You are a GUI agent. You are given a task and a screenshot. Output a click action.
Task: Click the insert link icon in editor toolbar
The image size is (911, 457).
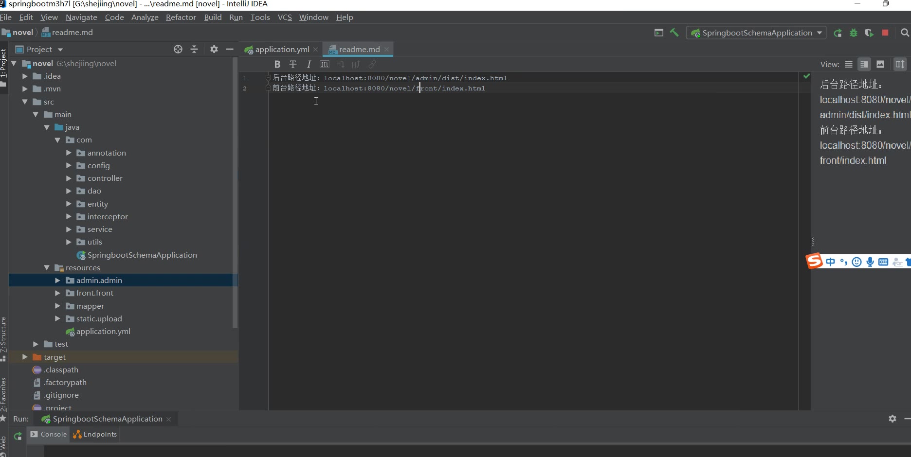tap(372, 64)
